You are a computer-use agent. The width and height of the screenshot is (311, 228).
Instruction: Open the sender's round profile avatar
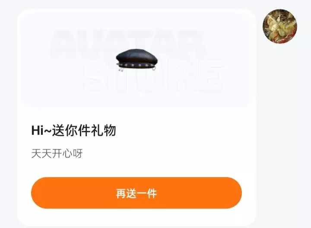pyautogui.click(x=280, y=26)
